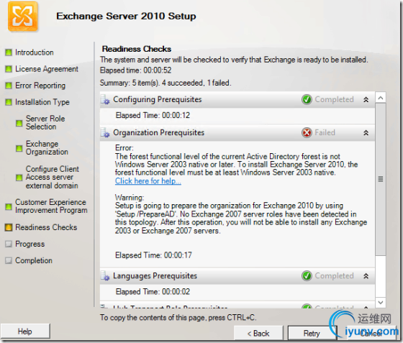
Task: Collapse the Languages Prerequisites section
Action: [x=366, y=276]
